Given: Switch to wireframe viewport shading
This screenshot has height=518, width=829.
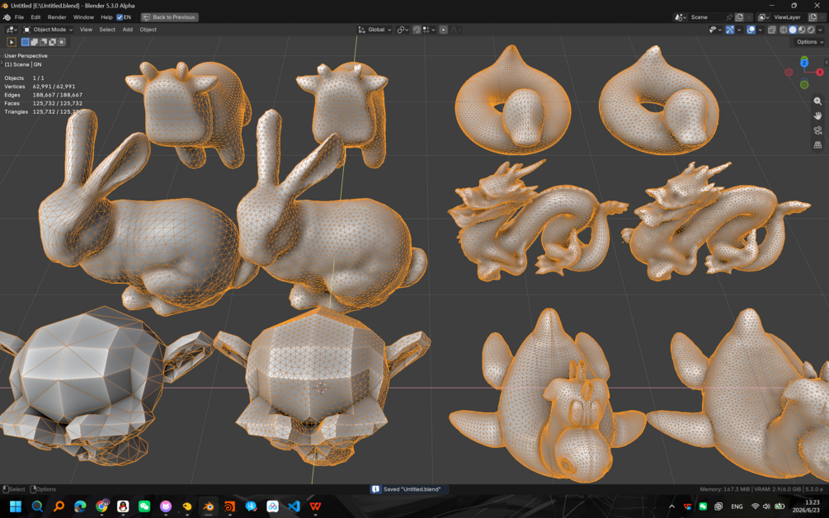Looking at the screenshot, I should coord(784,30).
